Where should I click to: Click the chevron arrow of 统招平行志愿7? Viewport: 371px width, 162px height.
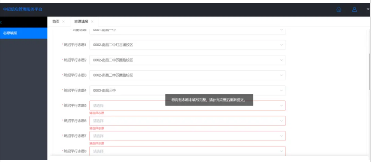pos(281,136)
